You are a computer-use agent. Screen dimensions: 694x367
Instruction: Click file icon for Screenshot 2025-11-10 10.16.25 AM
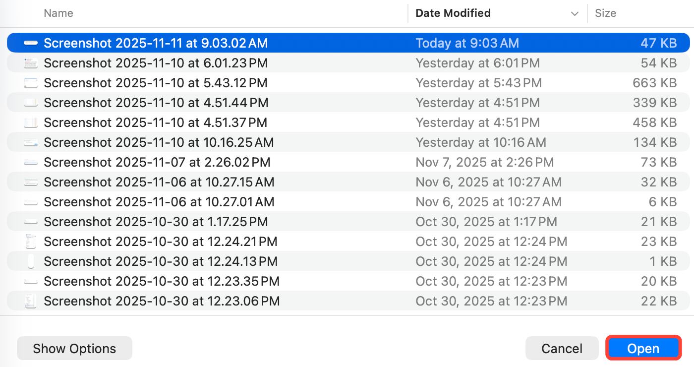[31, 142]
